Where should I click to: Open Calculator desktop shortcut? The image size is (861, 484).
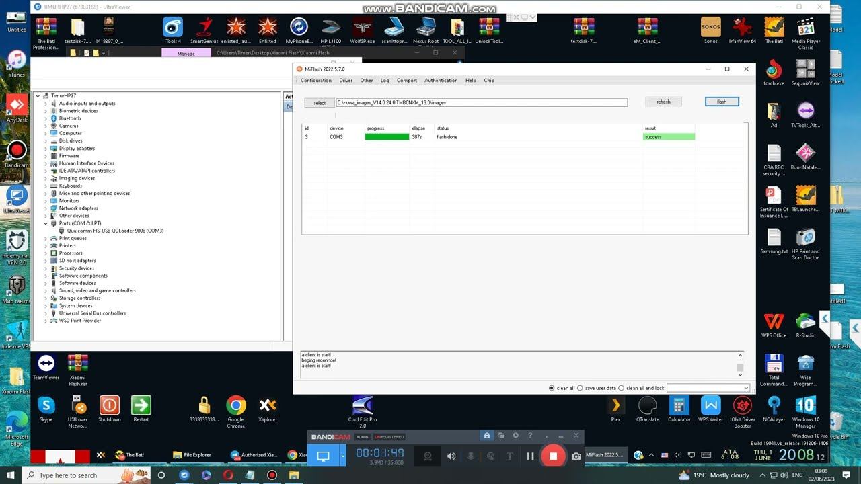tap(679, 406)
